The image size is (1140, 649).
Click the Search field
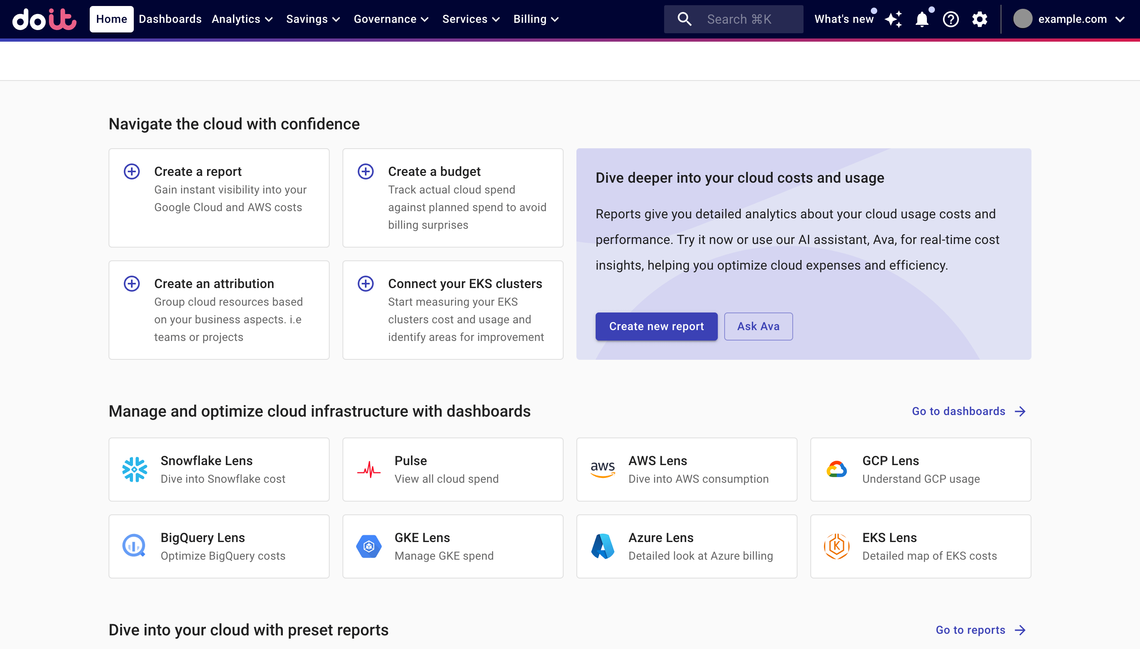pyautogui.click(x=733, y=19)
